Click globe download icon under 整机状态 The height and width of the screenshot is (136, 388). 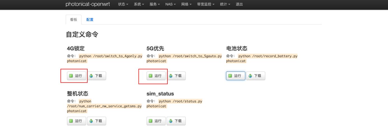pyautogui.click(x=91, y=121)
